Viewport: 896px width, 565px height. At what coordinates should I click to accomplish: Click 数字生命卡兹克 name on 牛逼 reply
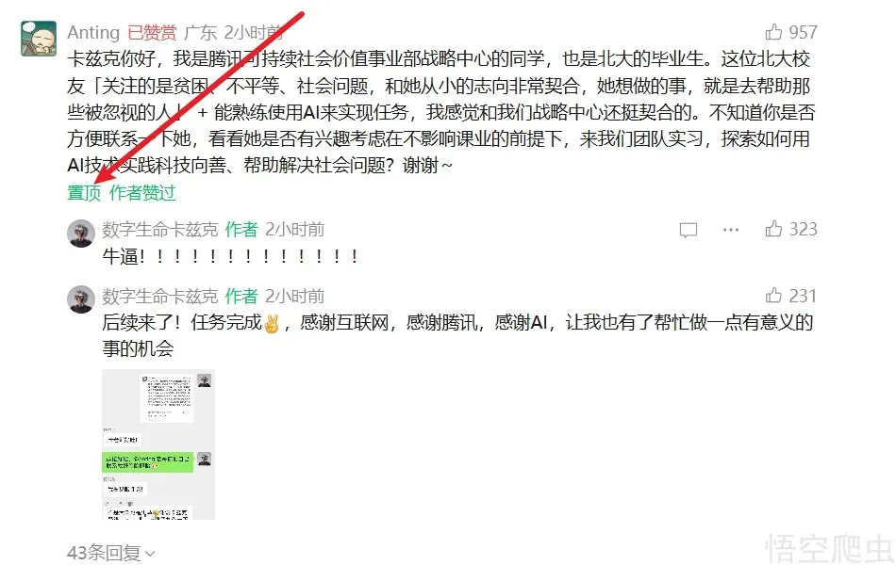160,230
